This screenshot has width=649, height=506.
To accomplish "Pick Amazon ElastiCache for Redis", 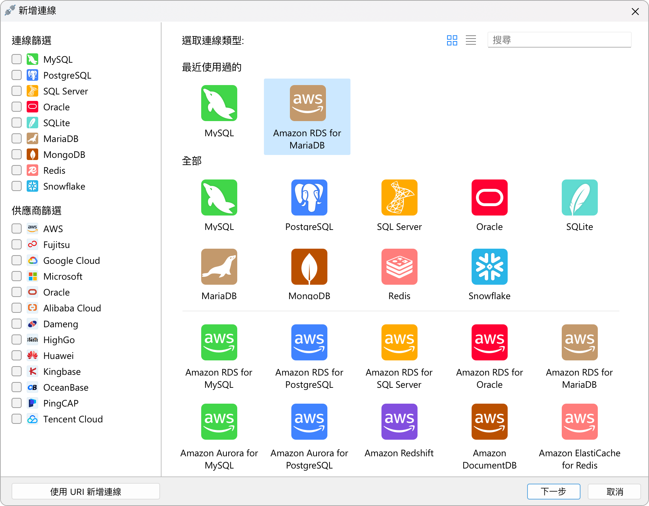I will coord(580,422).
